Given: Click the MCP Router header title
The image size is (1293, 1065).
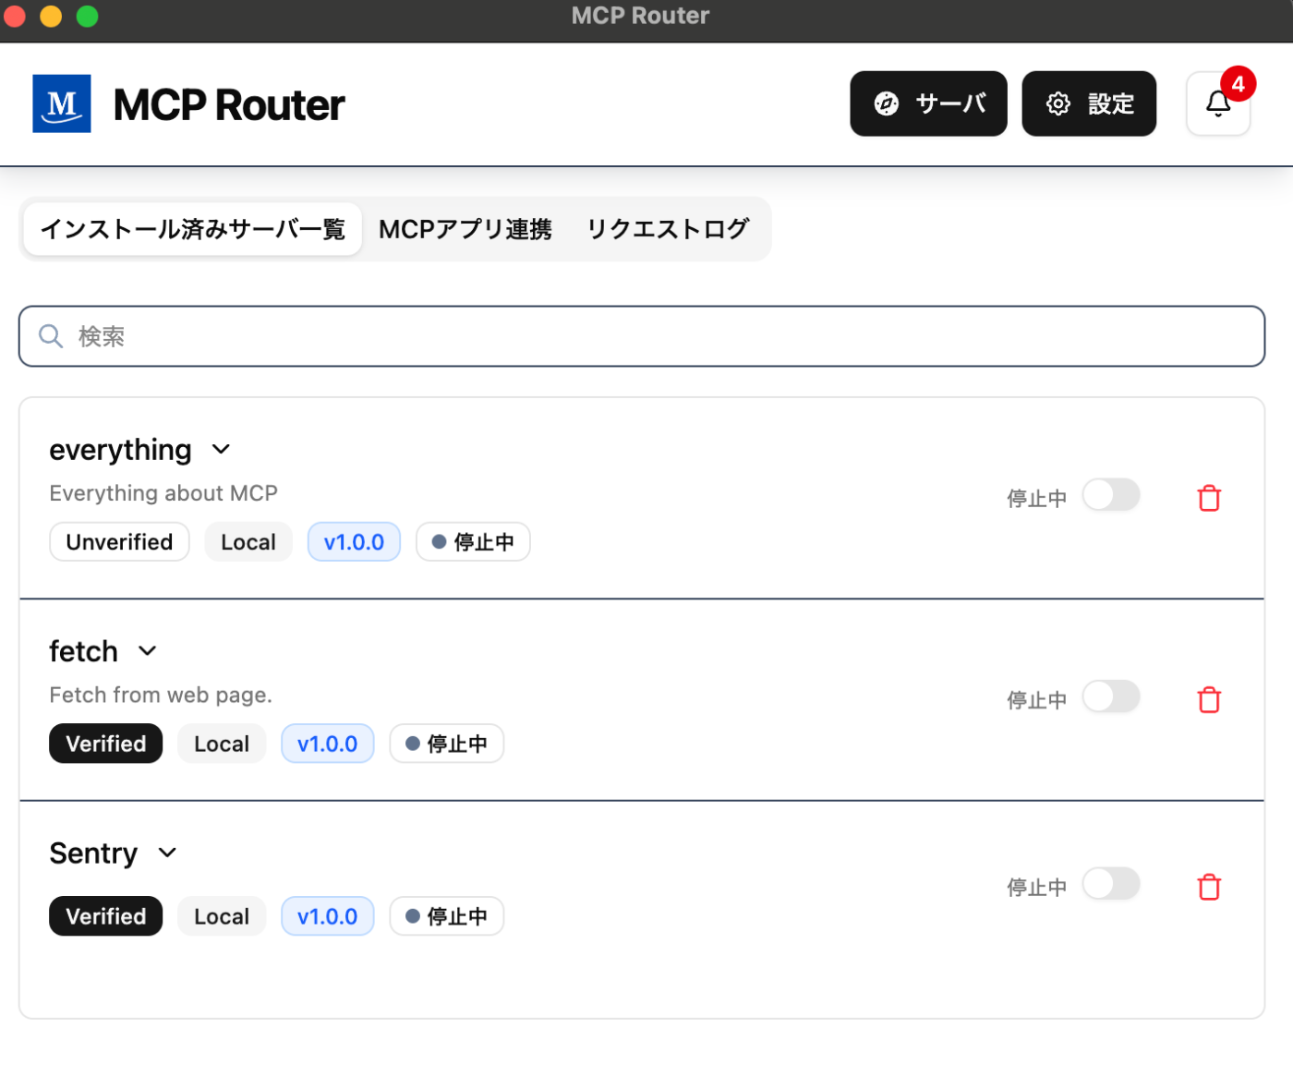Looking at the screenshot, I should click(229, 104).
